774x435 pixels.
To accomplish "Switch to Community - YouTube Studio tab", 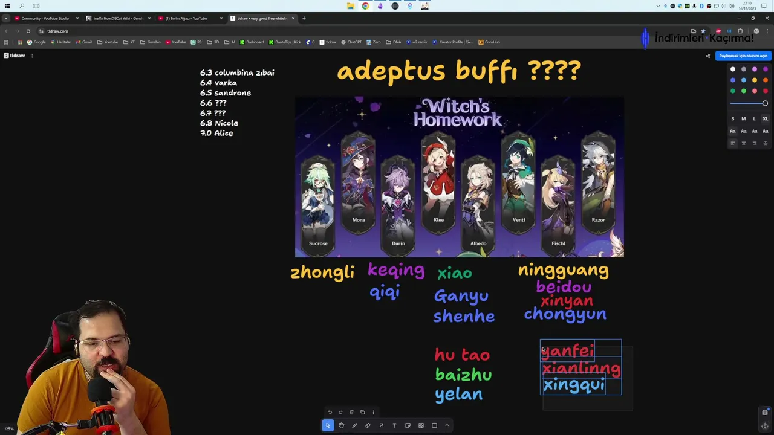I will (x=45, y=18).
